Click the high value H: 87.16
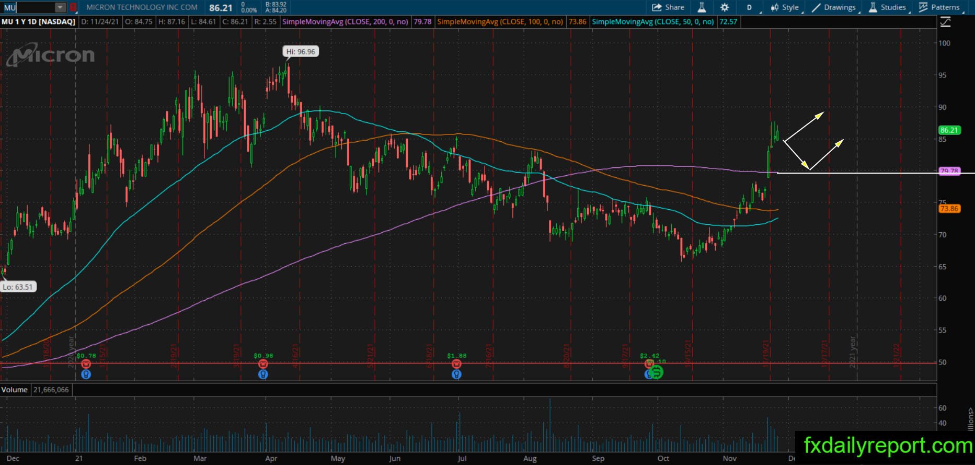Viewport: 975px width, 465px height. (x=171, y=22)
